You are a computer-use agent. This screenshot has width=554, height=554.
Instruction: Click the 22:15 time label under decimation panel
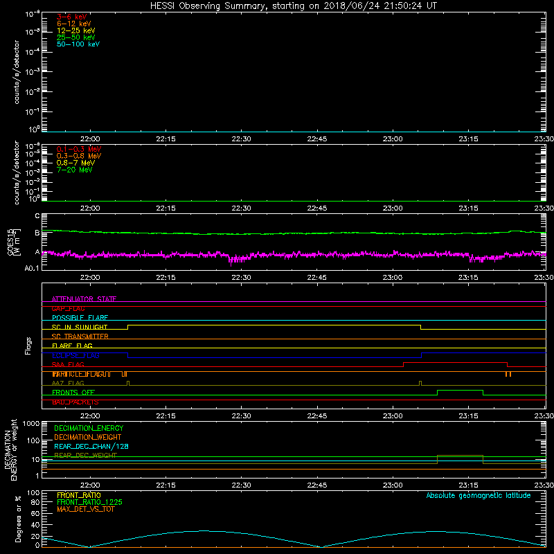coord(166,485)
